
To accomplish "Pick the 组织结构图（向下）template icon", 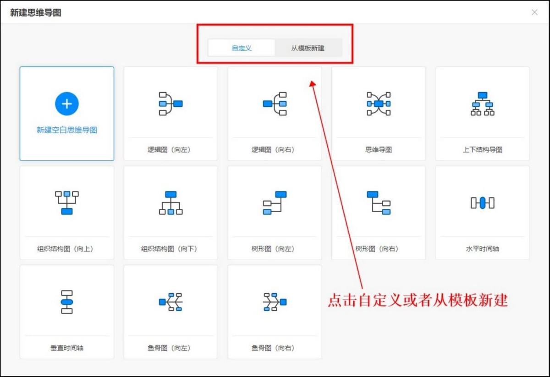I will click(x=170, y=203).
